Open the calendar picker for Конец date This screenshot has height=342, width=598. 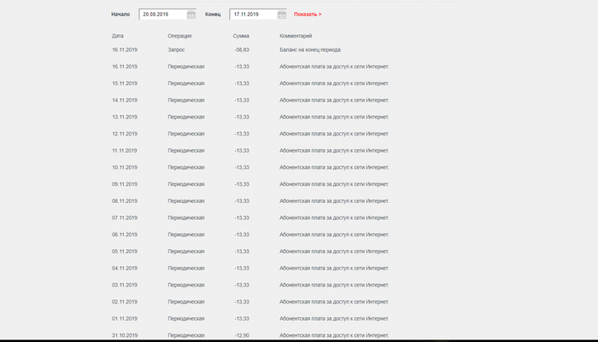[282, 14]
